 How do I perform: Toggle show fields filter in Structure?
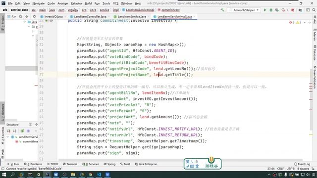pos(22,131)
